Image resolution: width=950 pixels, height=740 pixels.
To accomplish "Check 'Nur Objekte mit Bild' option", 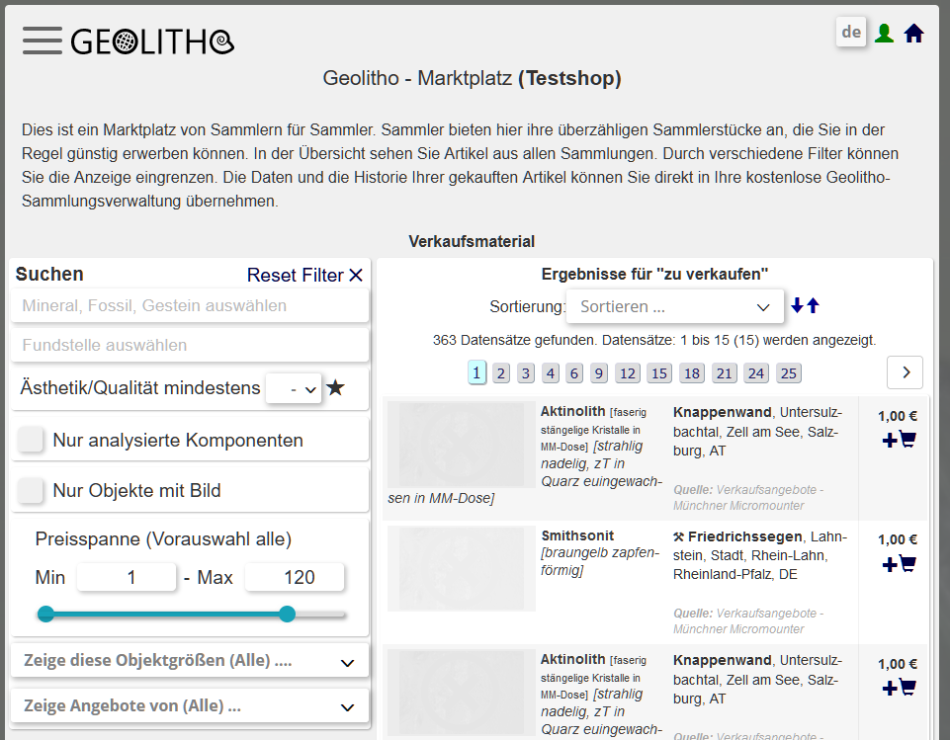I will [32, 490].
